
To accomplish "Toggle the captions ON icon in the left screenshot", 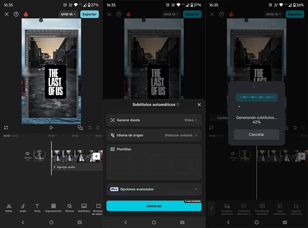I will click(80, 127).
